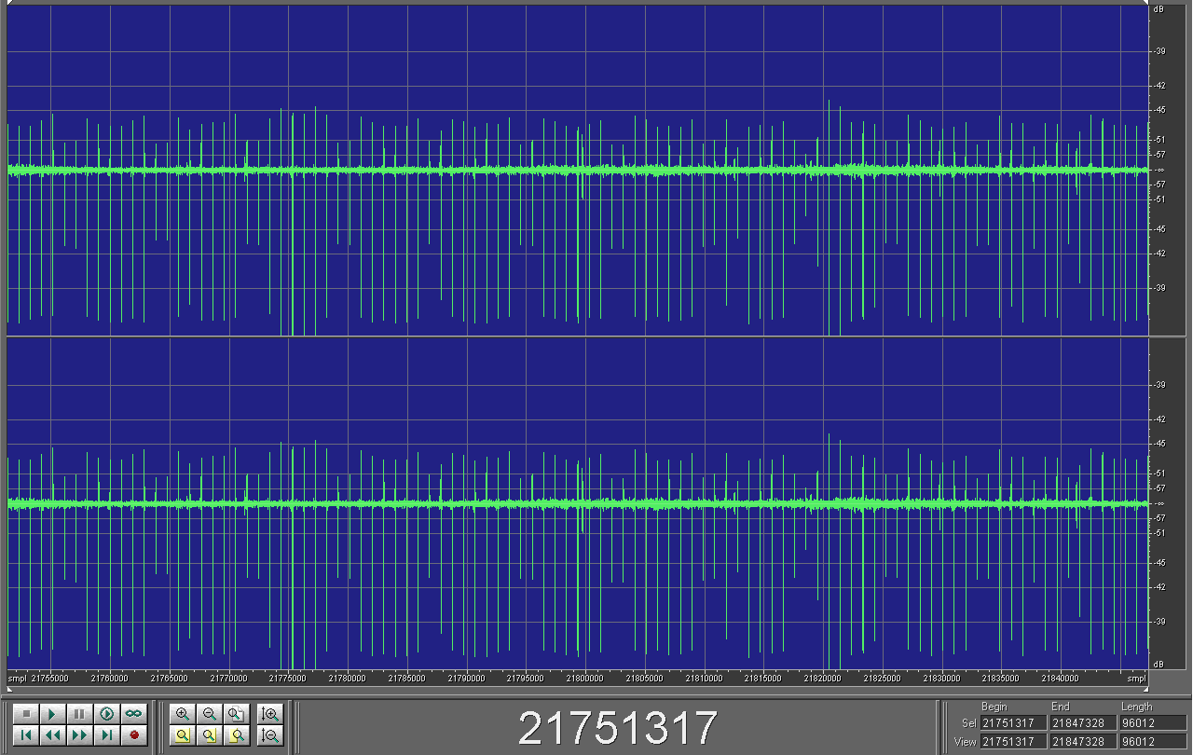Click the Sel End field
The image size is (1193, 755).
click(x=1083, y=723)
